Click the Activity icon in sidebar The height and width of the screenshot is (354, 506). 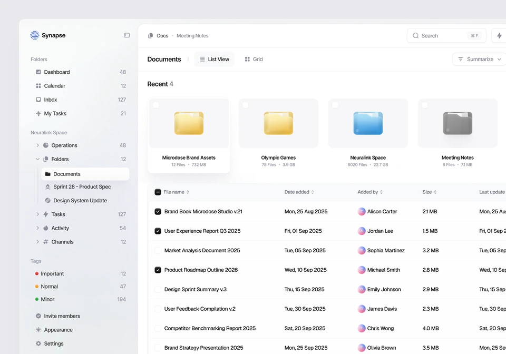tap(46, 228)
